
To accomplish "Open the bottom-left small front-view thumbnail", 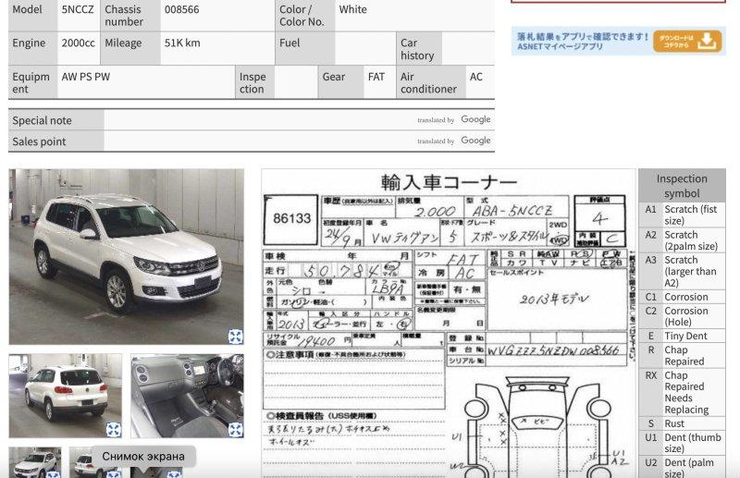I will [x=35, y=463].
